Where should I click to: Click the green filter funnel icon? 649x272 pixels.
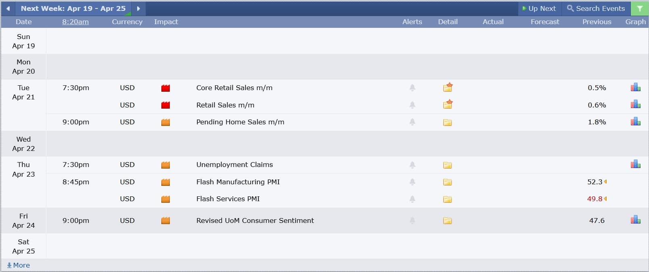pos(640,8)
